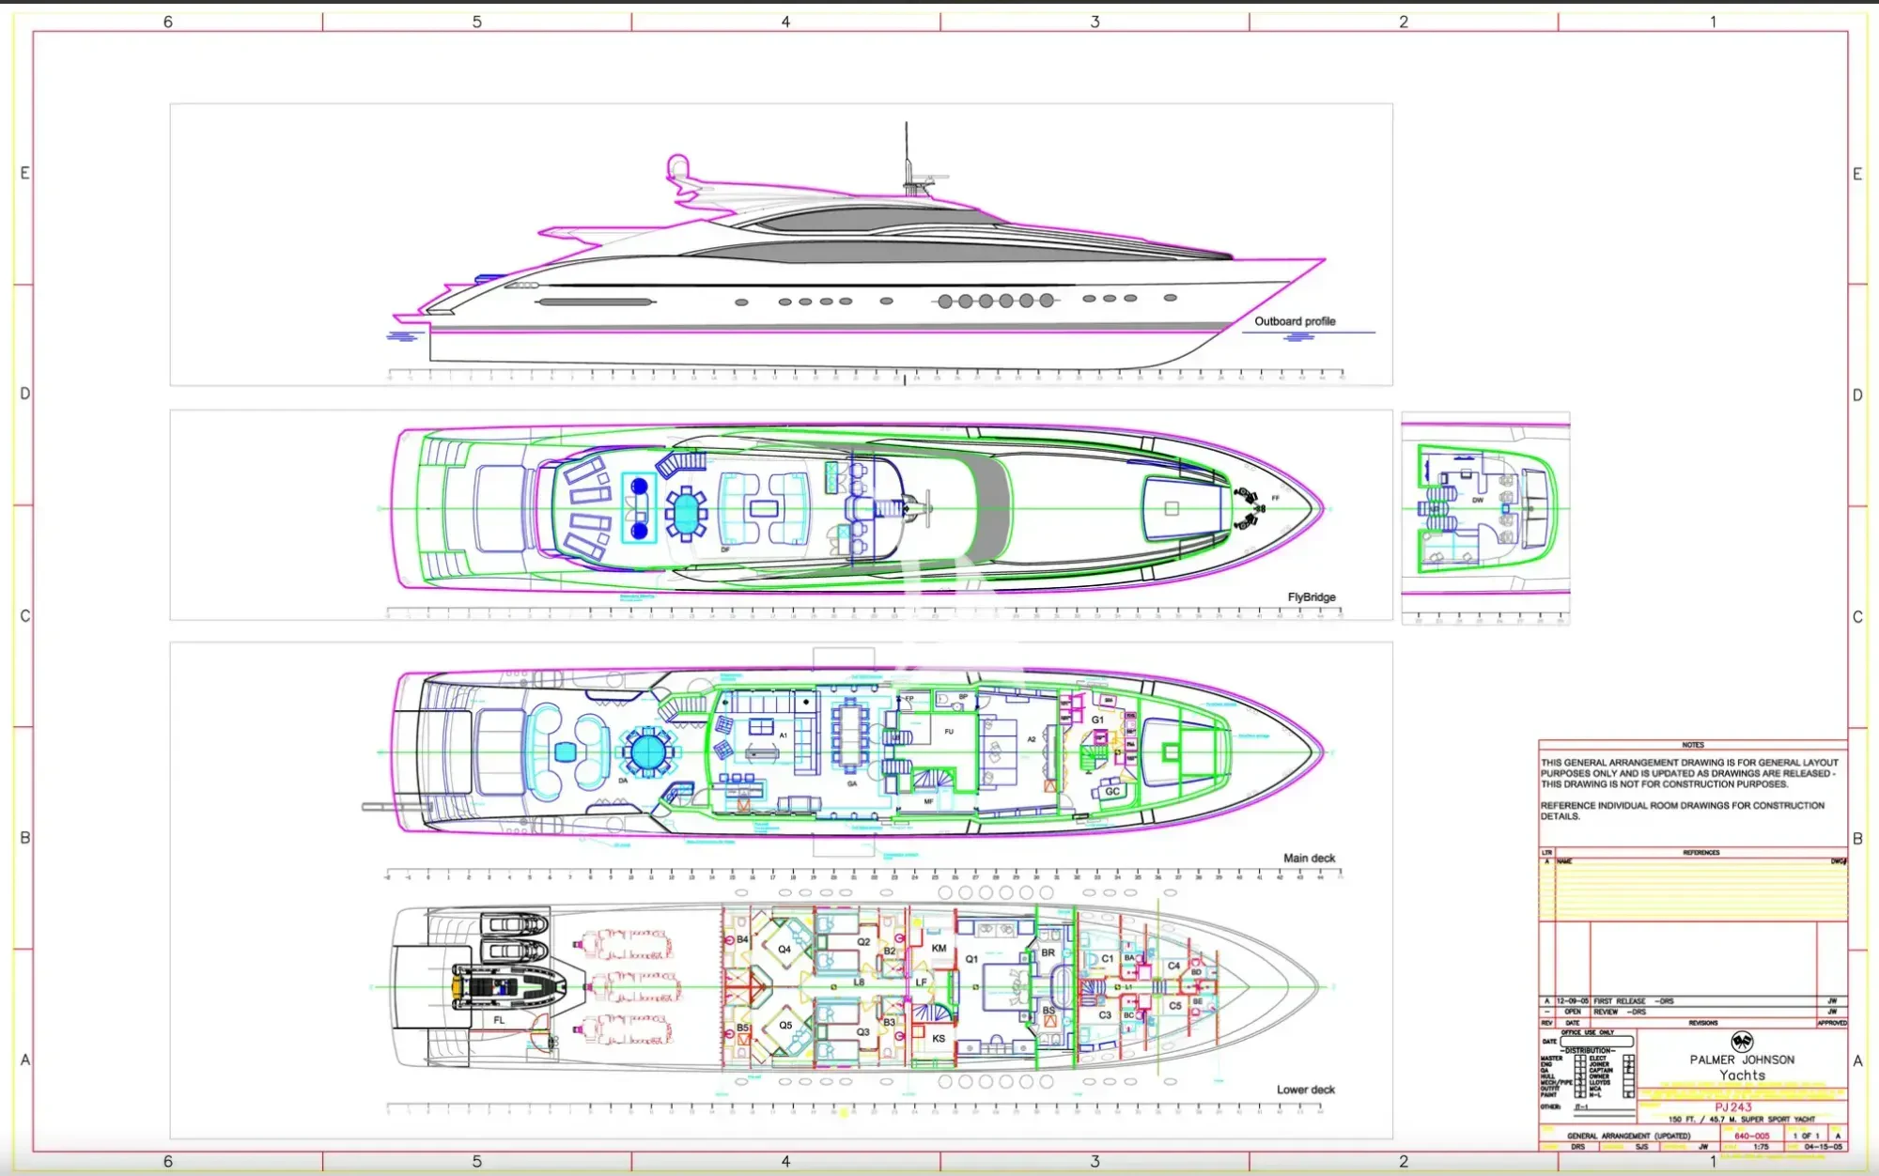This screenshot has height=1176, width=1879.
Task: Click the waterline symbol below Outboard profile label
Action: coord(1299,336)
